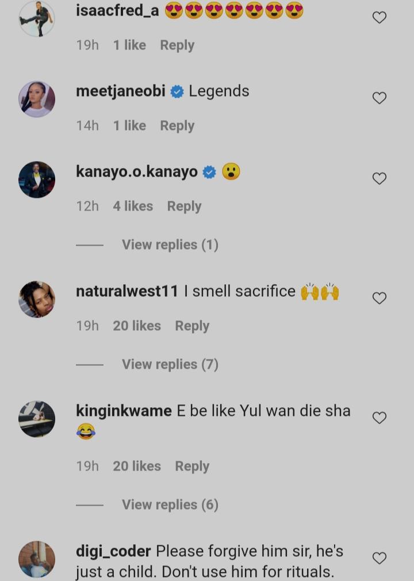View digi_coder's profile avatar

(x=37, y=559)
